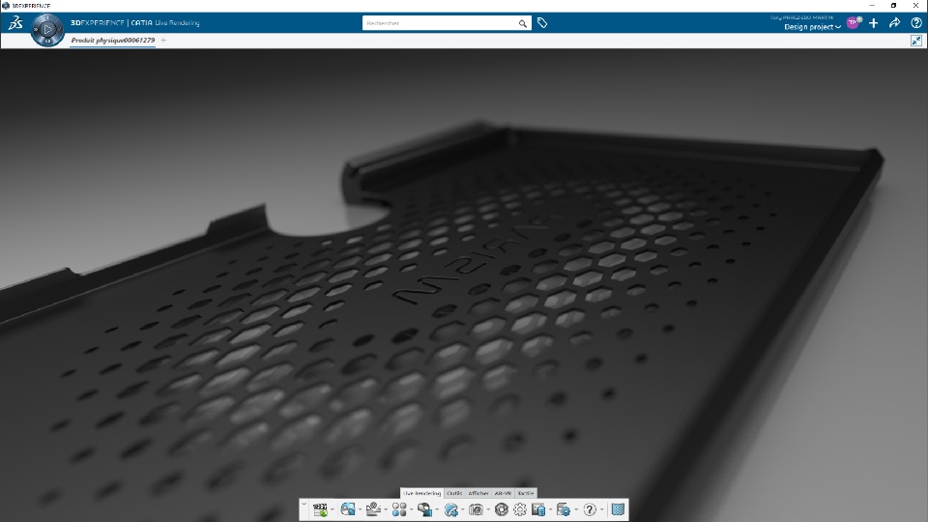Expand the ambiance globe dropdown arrow

pos(360,510)
